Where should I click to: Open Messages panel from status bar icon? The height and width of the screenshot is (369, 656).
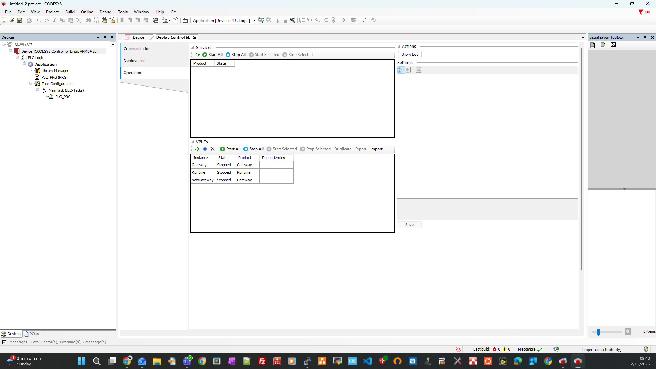tap(4, 342)
